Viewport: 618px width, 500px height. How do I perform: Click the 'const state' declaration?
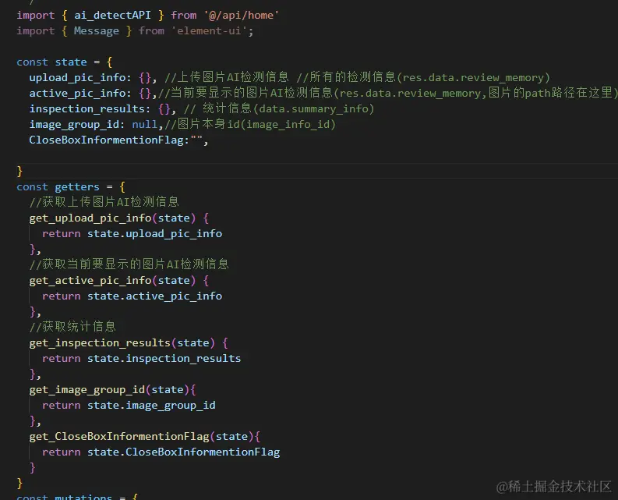tap(51, 62)
